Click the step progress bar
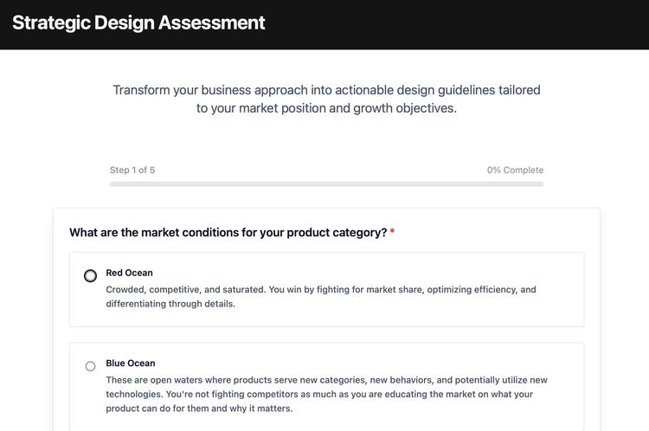Image resolution: width=649 pixels, height=431 pixels. point(326,184)
